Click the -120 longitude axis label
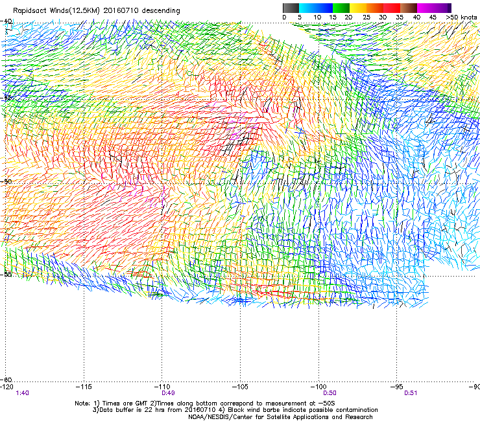 [6, 387]
